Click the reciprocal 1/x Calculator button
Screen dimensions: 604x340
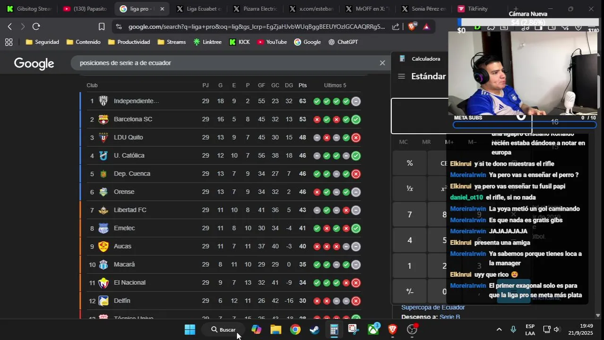(410, 188)
